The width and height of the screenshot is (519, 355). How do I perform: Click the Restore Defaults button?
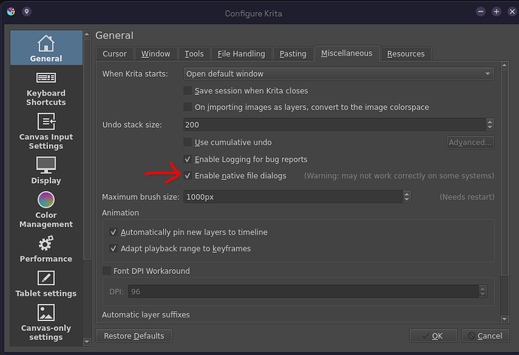coord(135,335)
